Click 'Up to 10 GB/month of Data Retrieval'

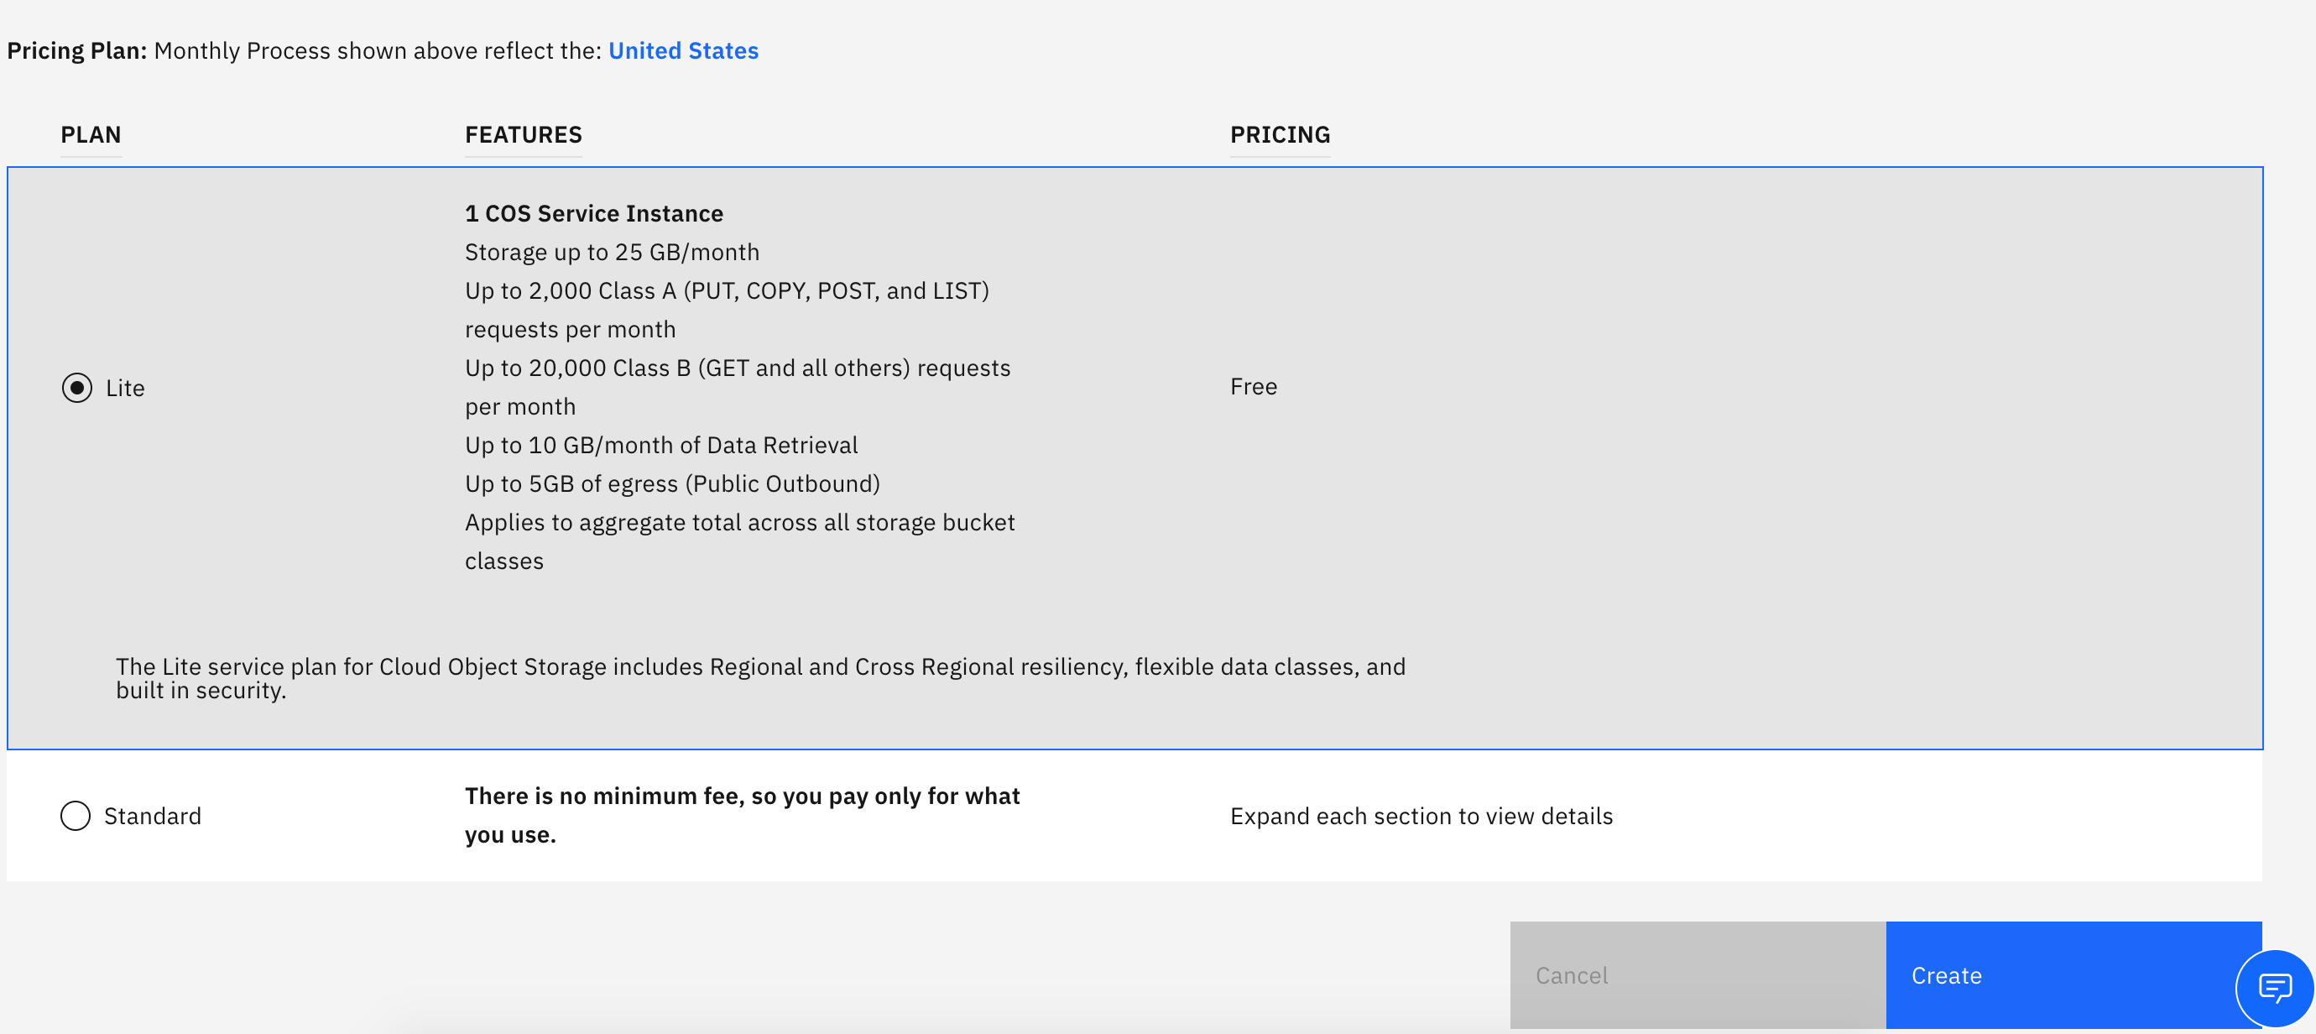661,445
